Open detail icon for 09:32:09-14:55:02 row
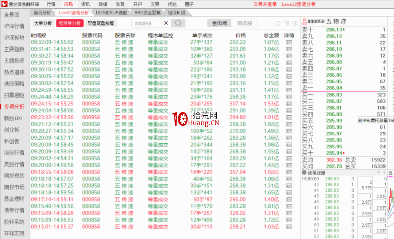This screenshot has width=394, height=239. pyautogui.click(x=289, y=42)
